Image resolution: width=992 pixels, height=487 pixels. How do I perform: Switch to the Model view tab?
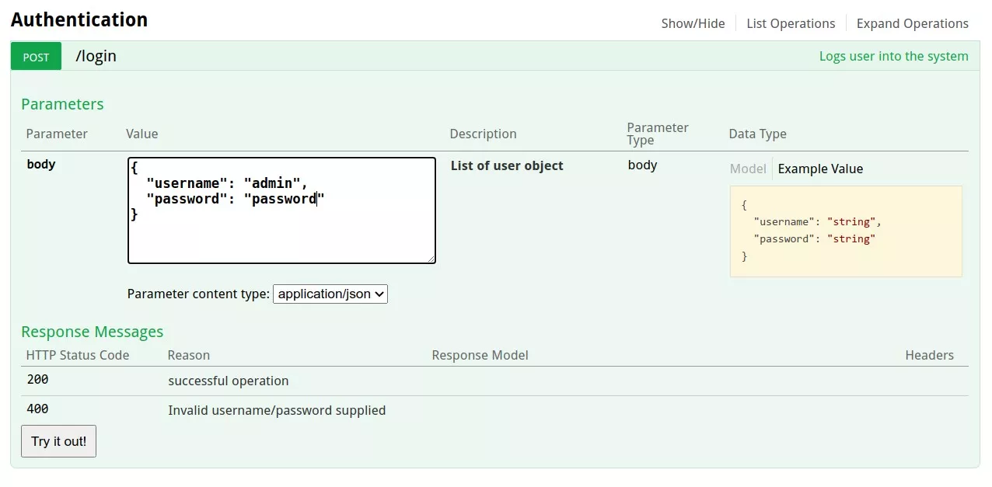[747, 169]
